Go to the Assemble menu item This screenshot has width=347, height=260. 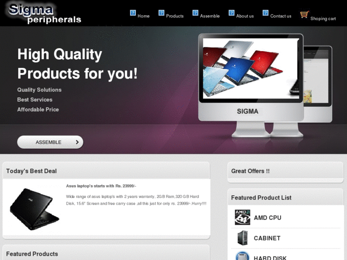pyautogui.click(x=210, y=16)
